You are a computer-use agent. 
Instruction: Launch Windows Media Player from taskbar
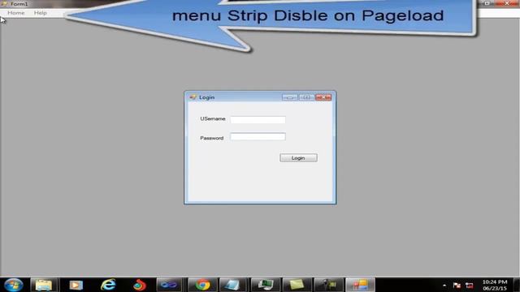pos(76,285)
